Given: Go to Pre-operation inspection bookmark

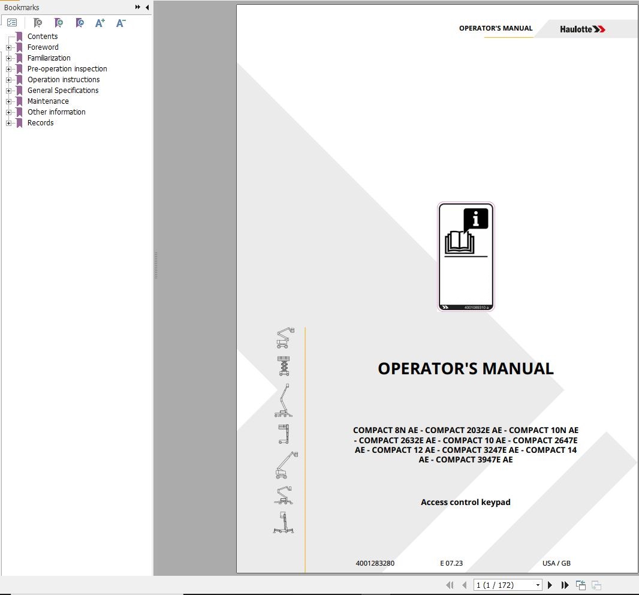Looking at the screenshot, I should (x=67, y=69).
